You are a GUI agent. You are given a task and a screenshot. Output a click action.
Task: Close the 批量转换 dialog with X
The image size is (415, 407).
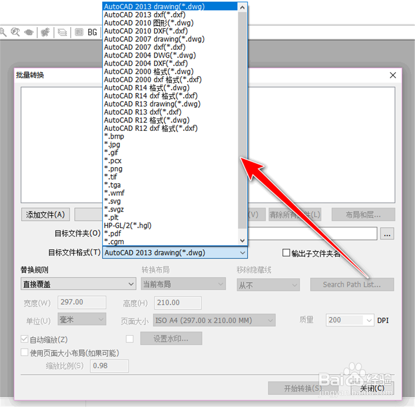[x=393, y=75]
